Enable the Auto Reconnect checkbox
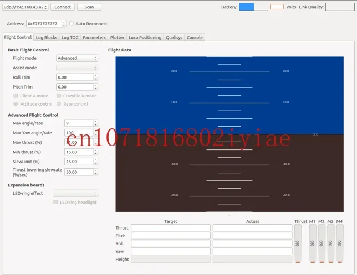This screenshot has height=275, width=357. (72, 24)
